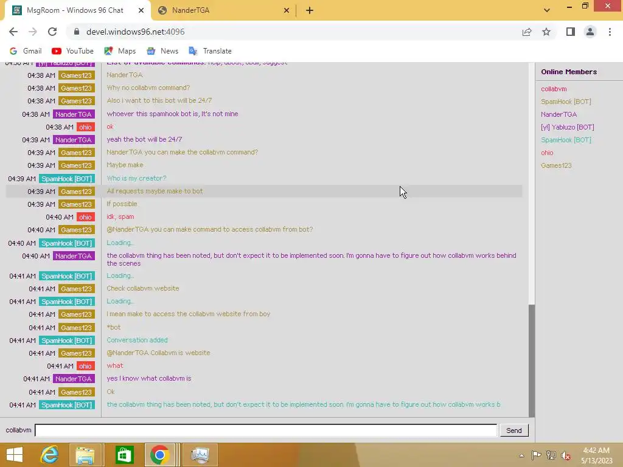Click the message "Conversation added"
Viewport: 623px width, 467px height.
coord(137,340)
